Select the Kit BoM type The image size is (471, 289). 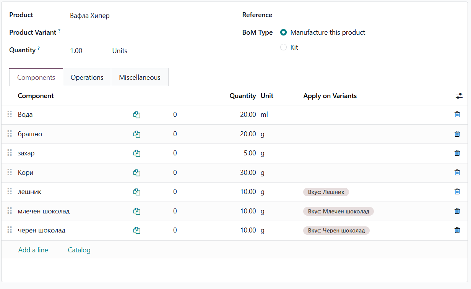click(x=284, y=47)
